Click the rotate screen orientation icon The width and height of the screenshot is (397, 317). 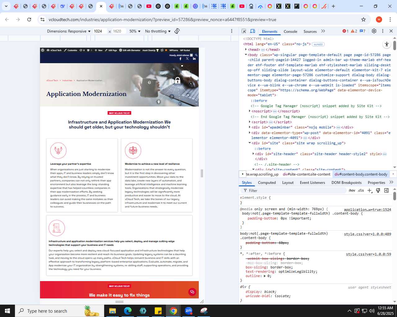[177, 31]
